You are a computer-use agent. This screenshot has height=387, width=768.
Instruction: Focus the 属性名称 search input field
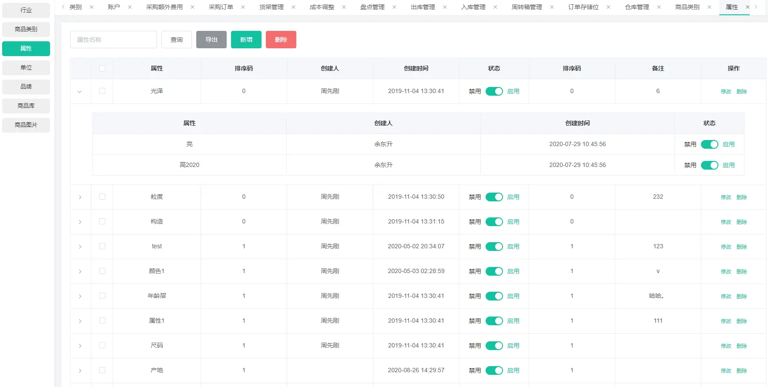pos(114,40)
